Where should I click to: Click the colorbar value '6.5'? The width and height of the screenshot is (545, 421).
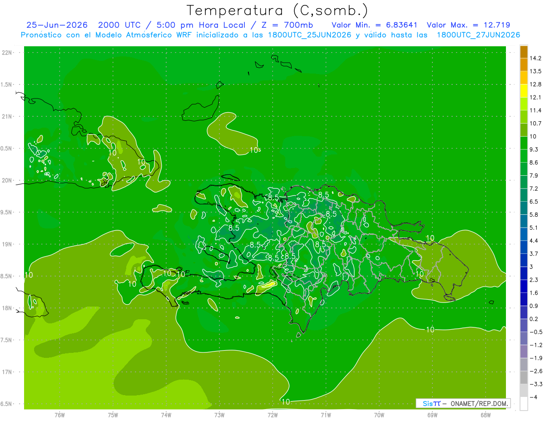tap(534, 202)
